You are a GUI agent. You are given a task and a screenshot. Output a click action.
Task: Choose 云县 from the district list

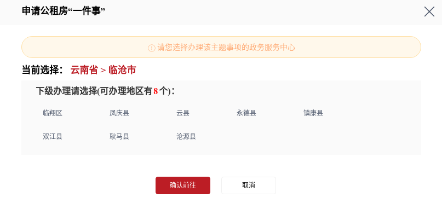click(183, 113)
